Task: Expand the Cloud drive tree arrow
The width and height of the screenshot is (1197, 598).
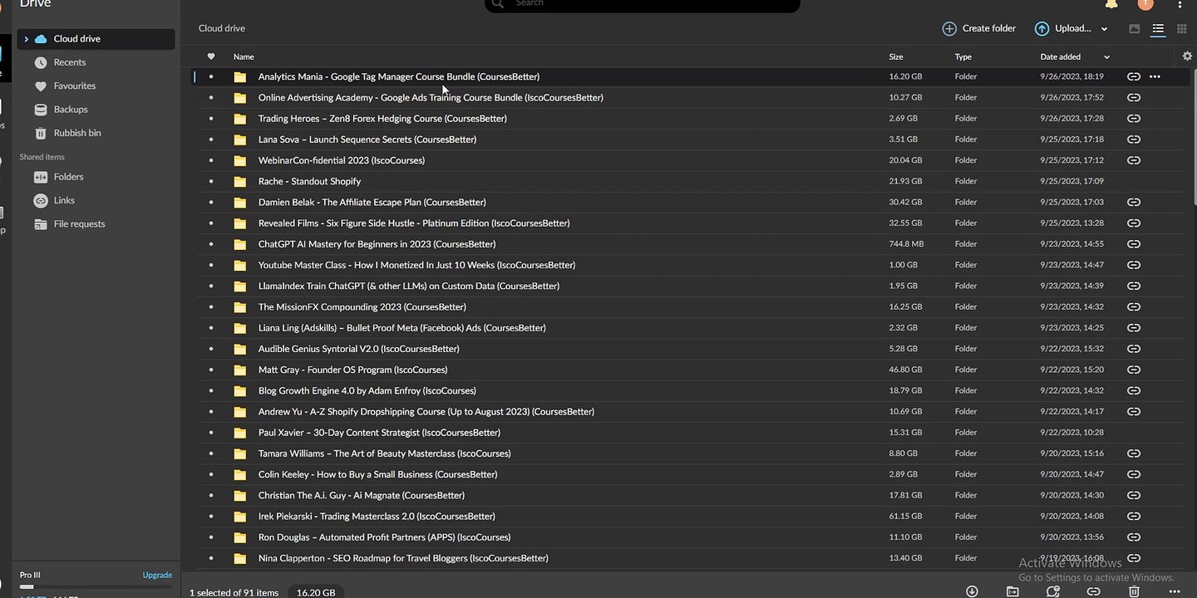Action: 27,39
